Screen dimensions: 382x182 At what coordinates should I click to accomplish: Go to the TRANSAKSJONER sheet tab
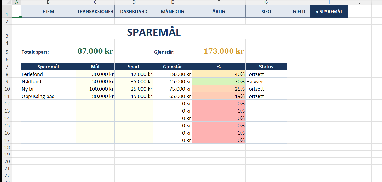95,12
